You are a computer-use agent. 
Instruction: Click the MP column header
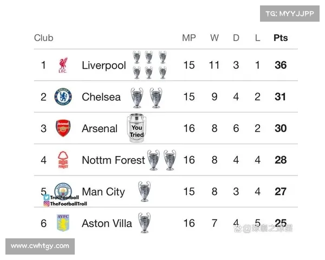(x=188, y=38)
